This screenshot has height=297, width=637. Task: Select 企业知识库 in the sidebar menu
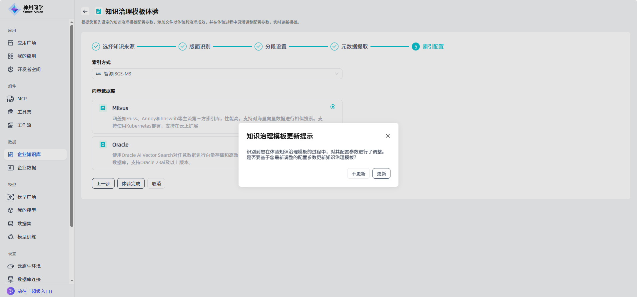(29, 154)
